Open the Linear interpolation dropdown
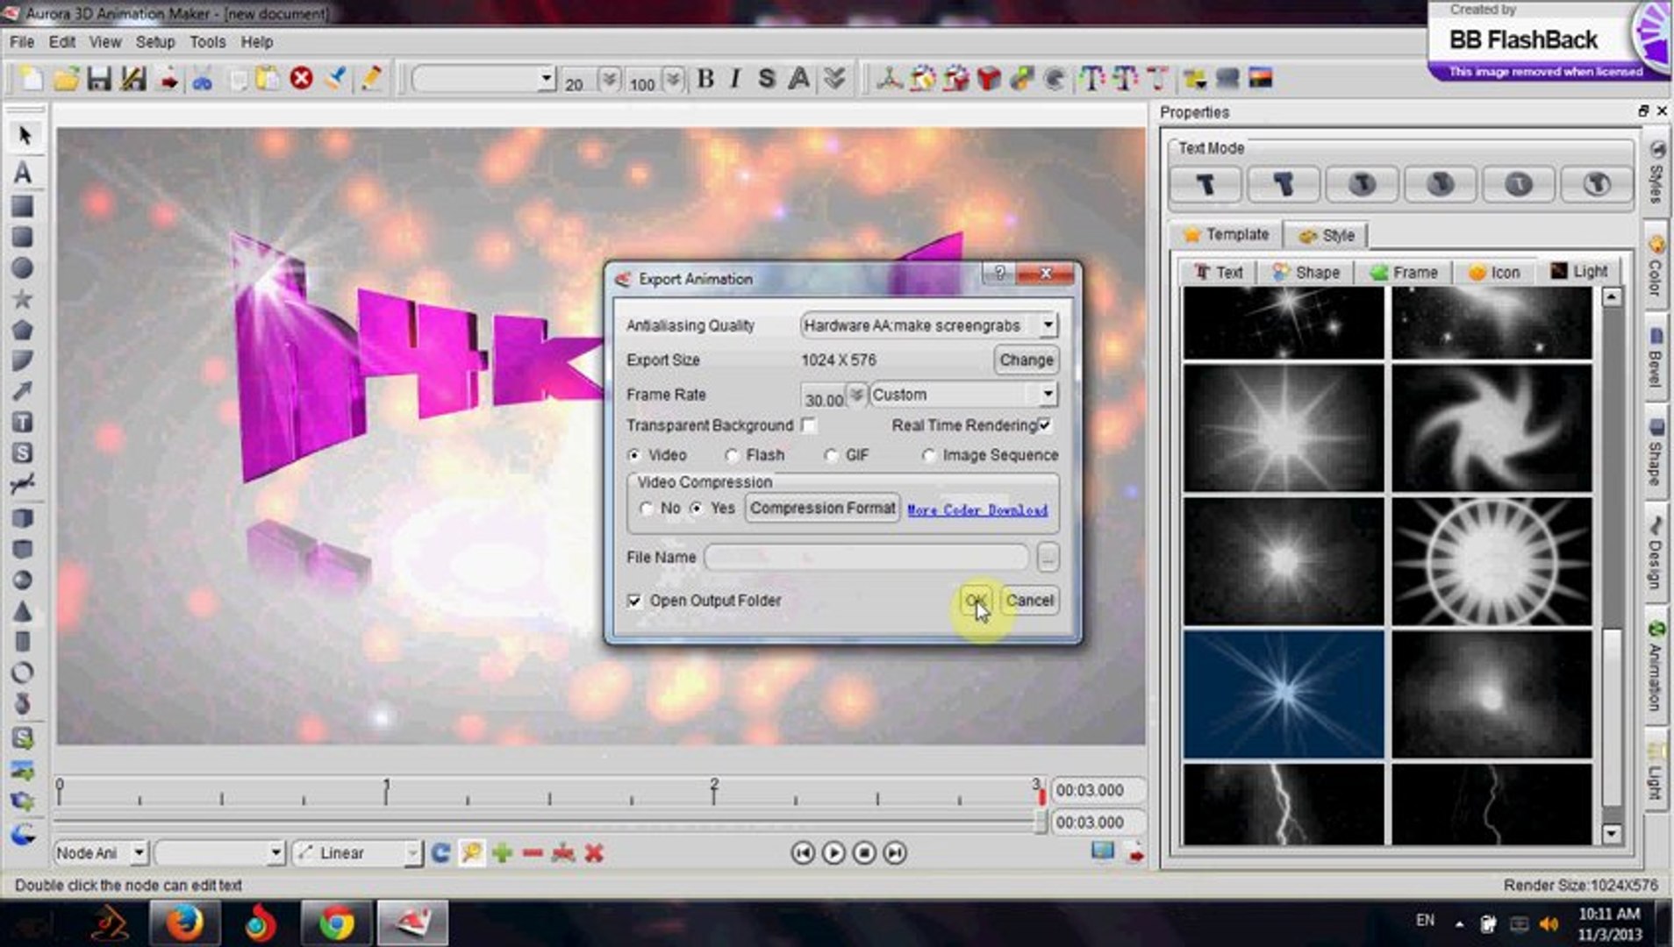The width and height of the screenshot is (1674, 947). click(x=412, y=853)
